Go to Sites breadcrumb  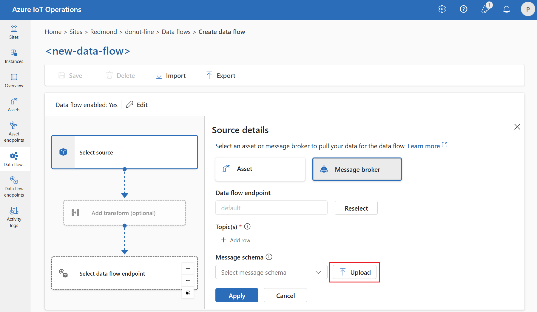point(76,32)
